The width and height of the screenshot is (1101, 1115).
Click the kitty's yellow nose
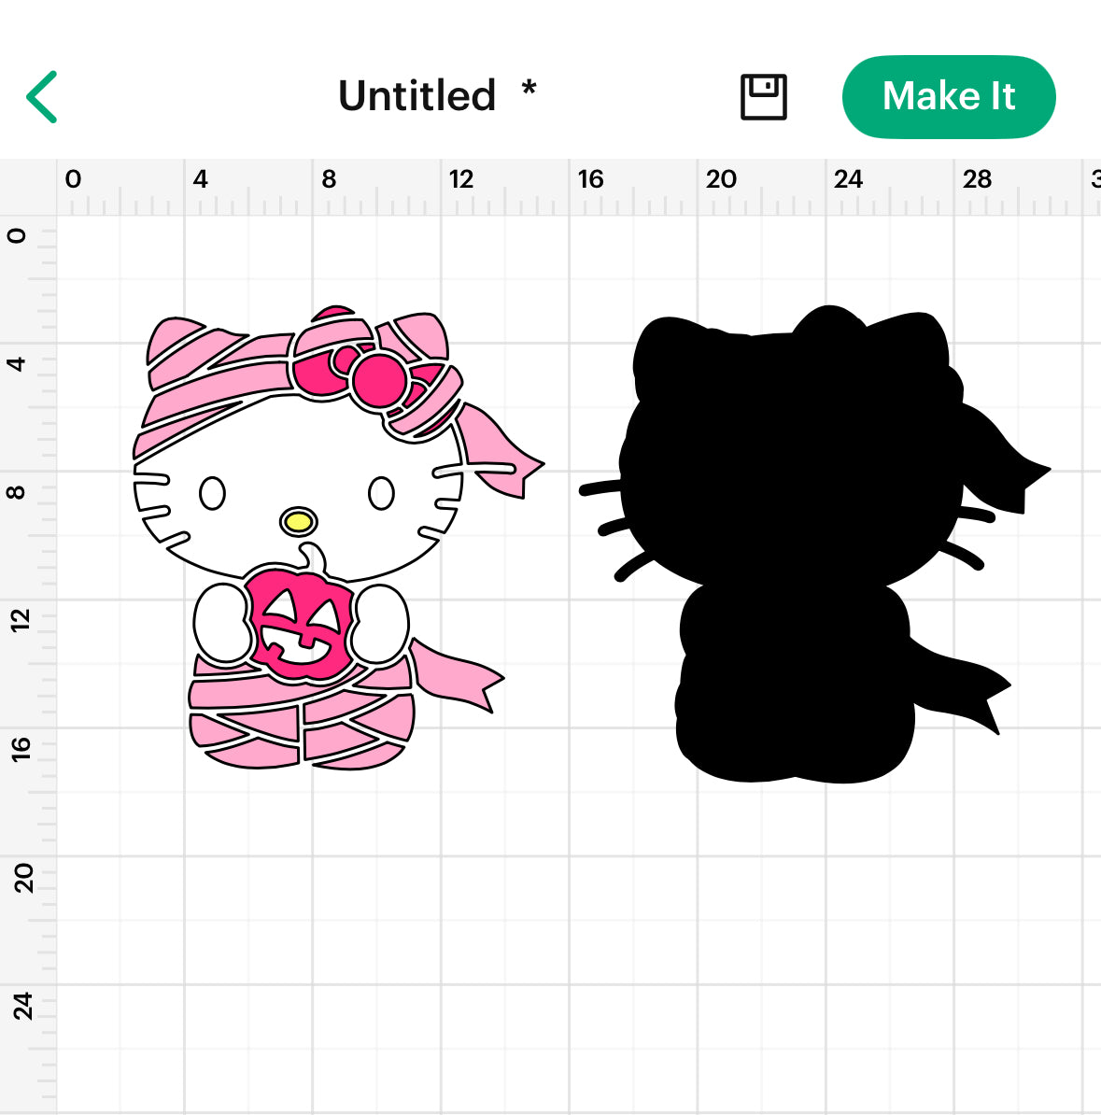(298, 522)
